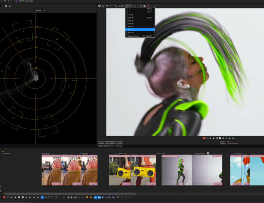
Task: Step to previous frame in timeline transport
Action: (34, 197)
